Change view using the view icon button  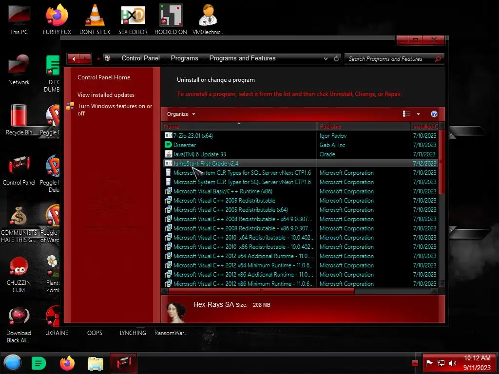click(407, 114)
